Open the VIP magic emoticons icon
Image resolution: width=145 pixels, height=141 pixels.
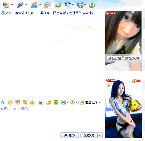point(18,102)
